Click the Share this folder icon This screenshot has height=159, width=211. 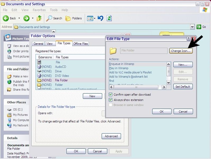[9, 90]
